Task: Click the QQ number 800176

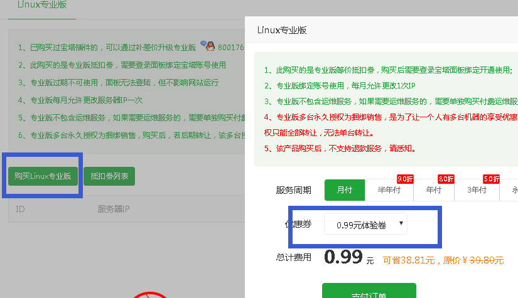Action: point(230,48)
